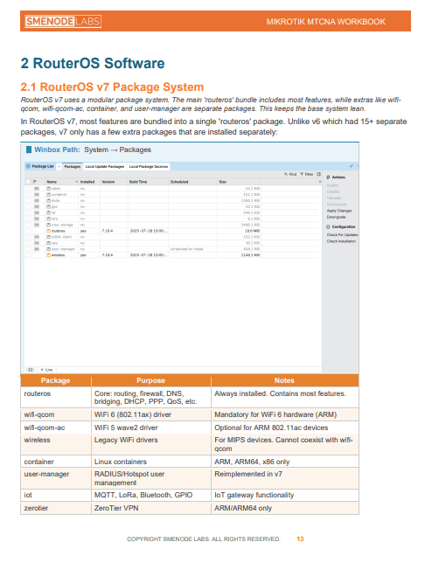Click the 'Linux containers' table cell

[x=151, y=462]
